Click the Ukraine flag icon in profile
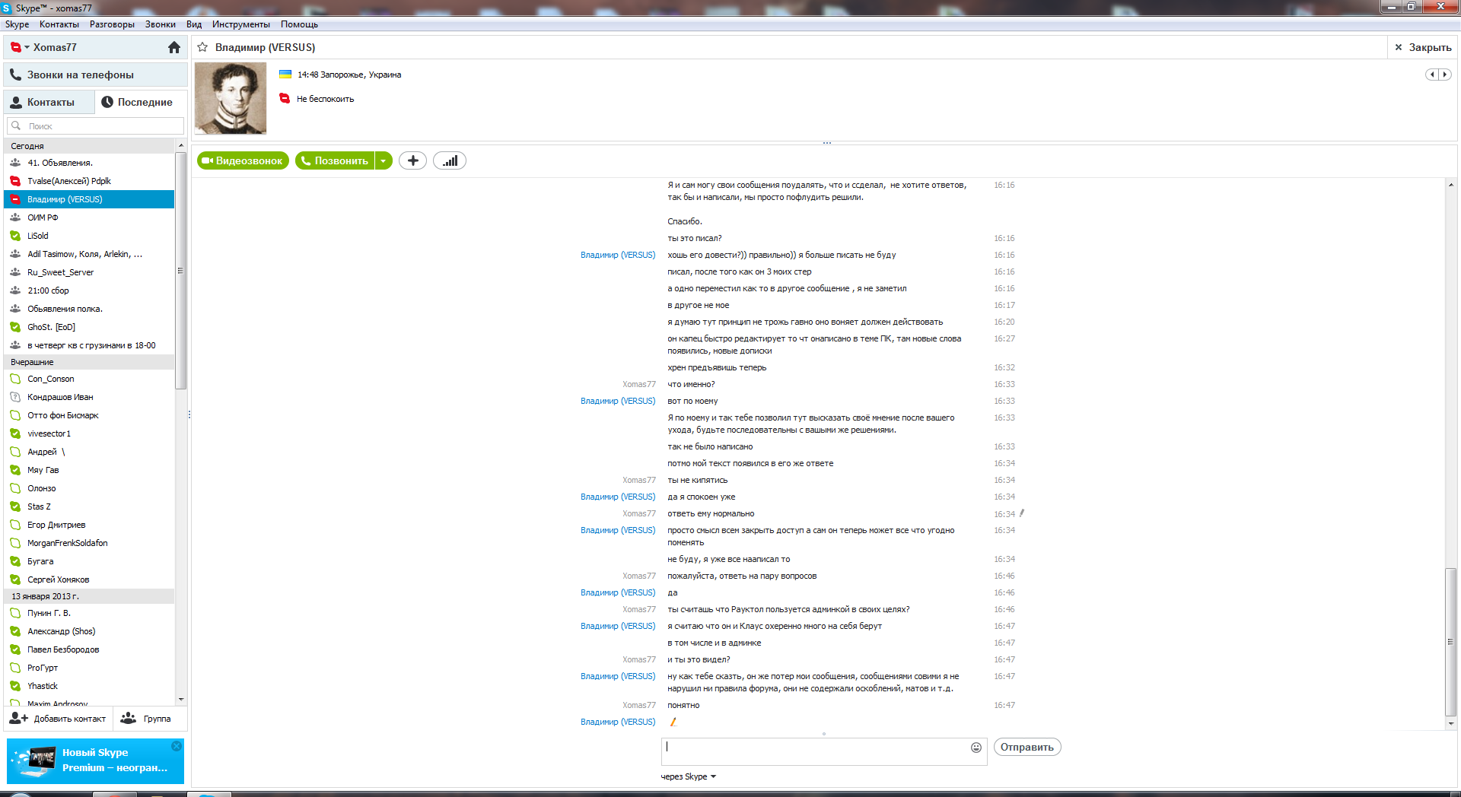 pos(285,75)
